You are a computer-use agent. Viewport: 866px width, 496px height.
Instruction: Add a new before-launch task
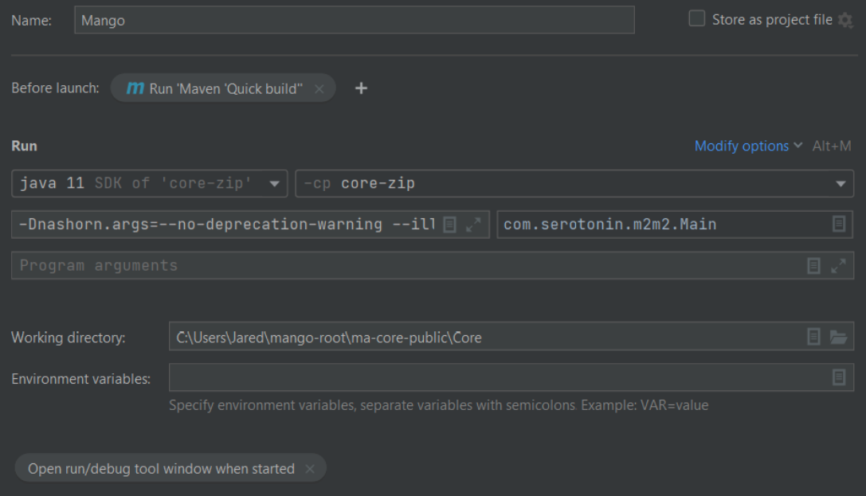[x=361, y=88]
